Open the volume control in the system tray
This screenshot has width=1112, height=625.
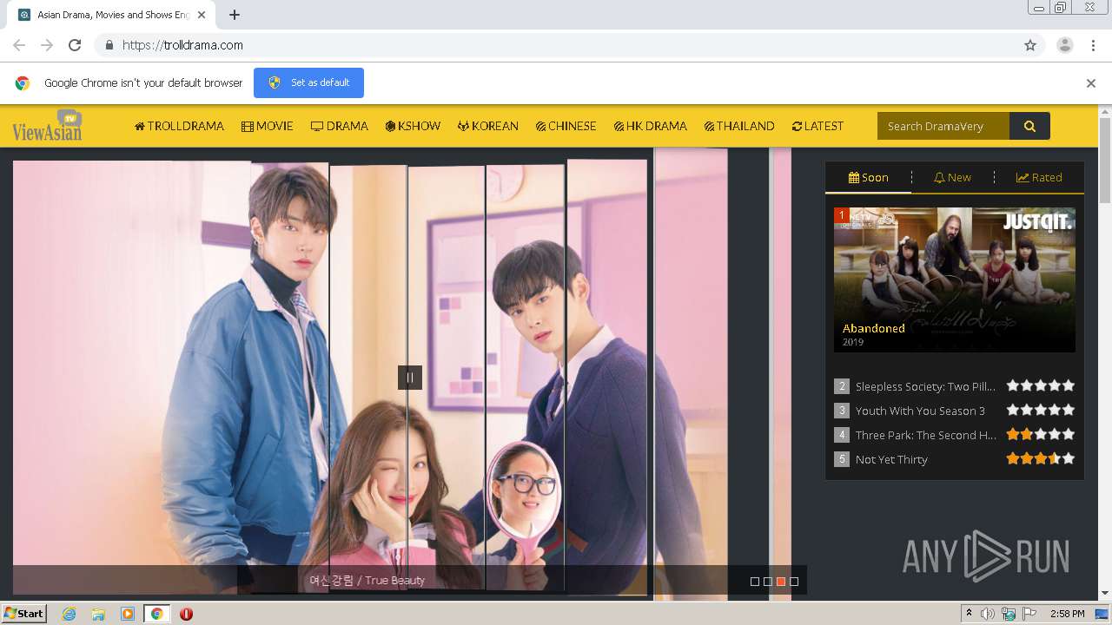point(988,614)
